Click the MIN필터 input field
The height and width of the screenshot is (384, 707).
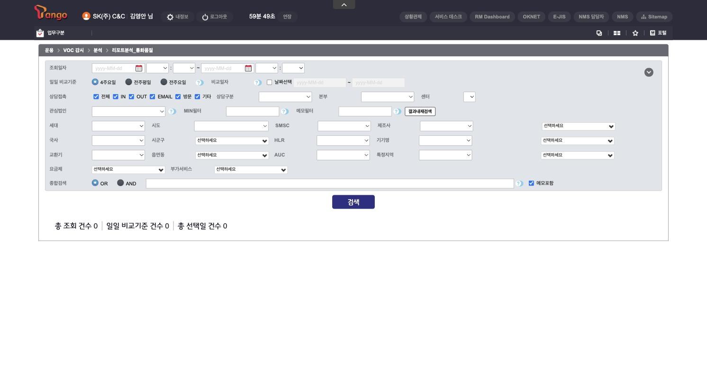click(253, 112)
